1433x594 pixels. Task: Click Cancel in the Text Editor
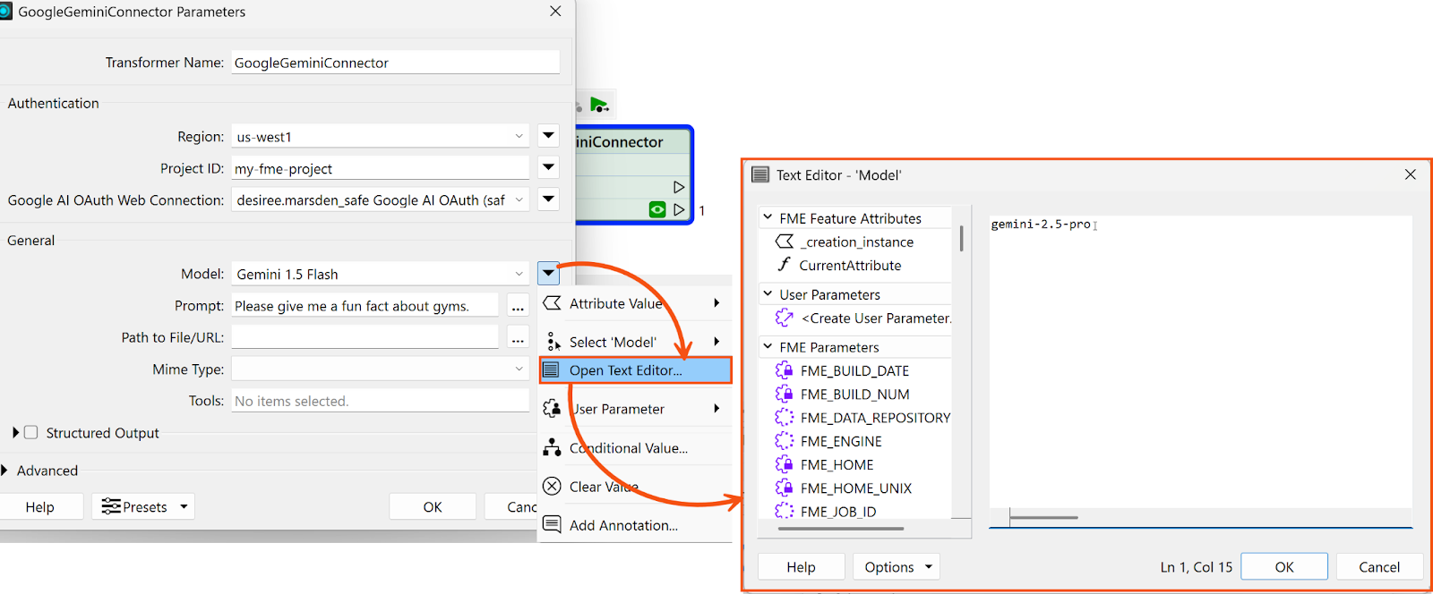1379,566
